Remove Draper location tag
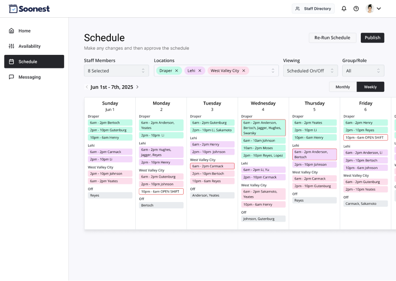The image size is (396, 281). (176, 71)
